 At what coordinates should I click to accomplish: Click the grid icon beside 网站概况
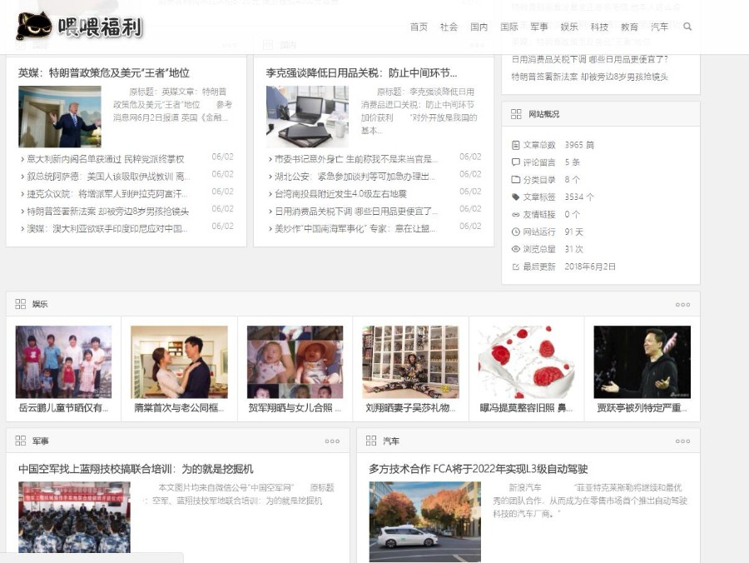516,114
